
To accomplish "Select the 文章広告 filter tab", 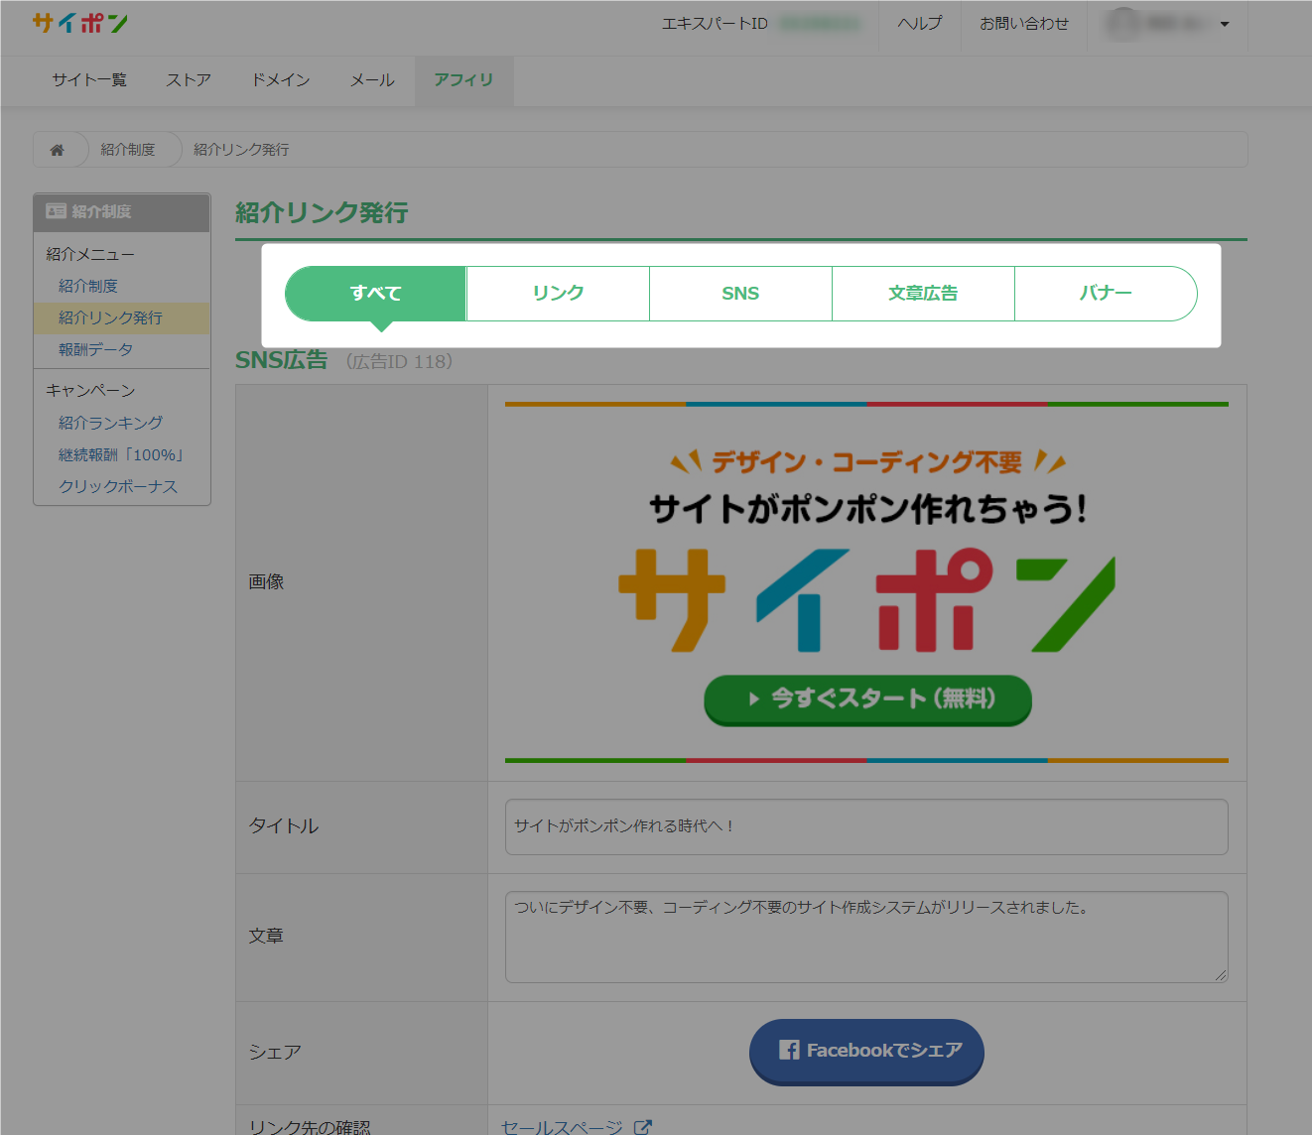I will [923, 294].
